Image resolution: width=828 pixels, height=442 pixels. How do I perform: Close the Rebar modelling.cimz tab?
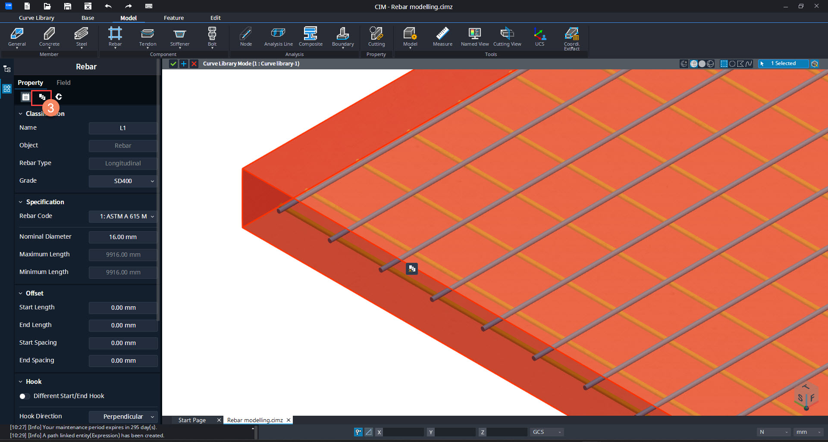pyautogui.click(x=289, y=420)
